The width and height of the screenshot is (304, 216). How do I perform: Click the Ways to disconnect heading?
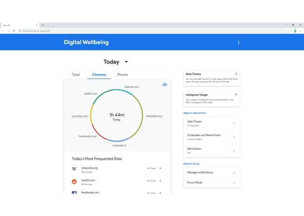[x=195, y=113]
